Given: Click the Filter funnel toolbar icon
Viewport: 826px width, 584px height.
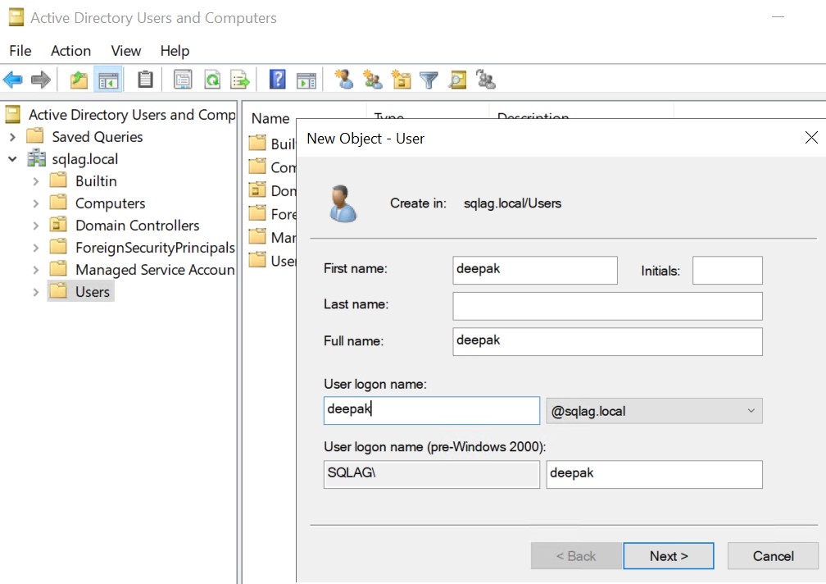Looking at the screenshot, I should (429, 80).
